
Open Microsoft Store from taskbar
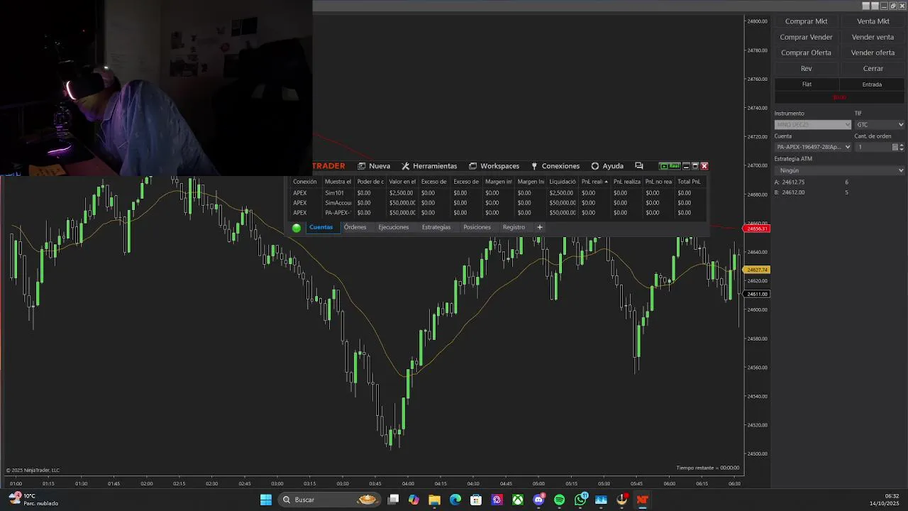pos(476,500)
